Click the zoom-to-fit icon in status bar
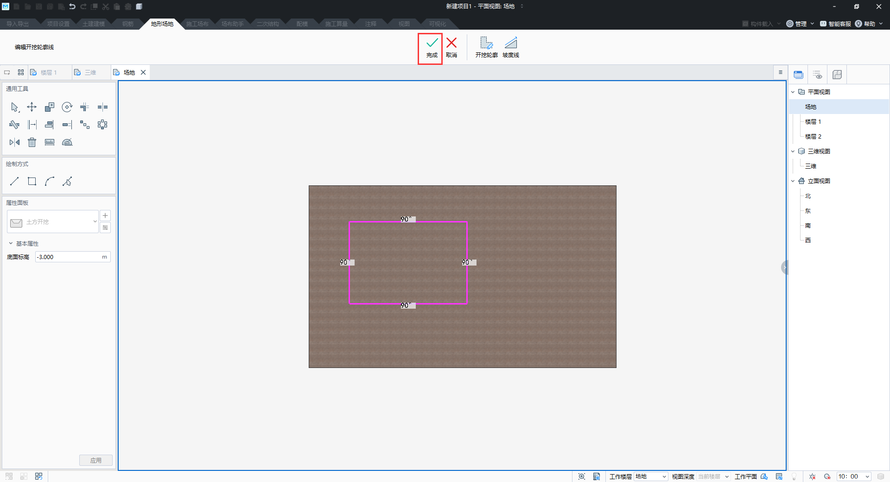 coord(582,476)
